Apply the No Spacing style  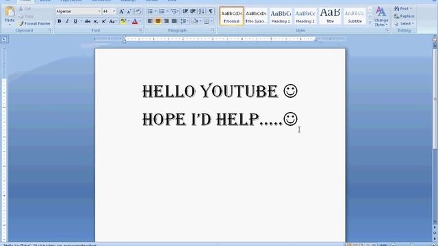point(256,16)
